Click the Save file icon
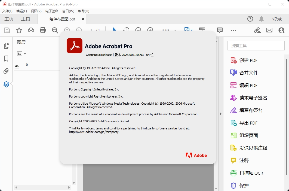Image resolution: width=289 pixels, height=191 pixels. 7,30
